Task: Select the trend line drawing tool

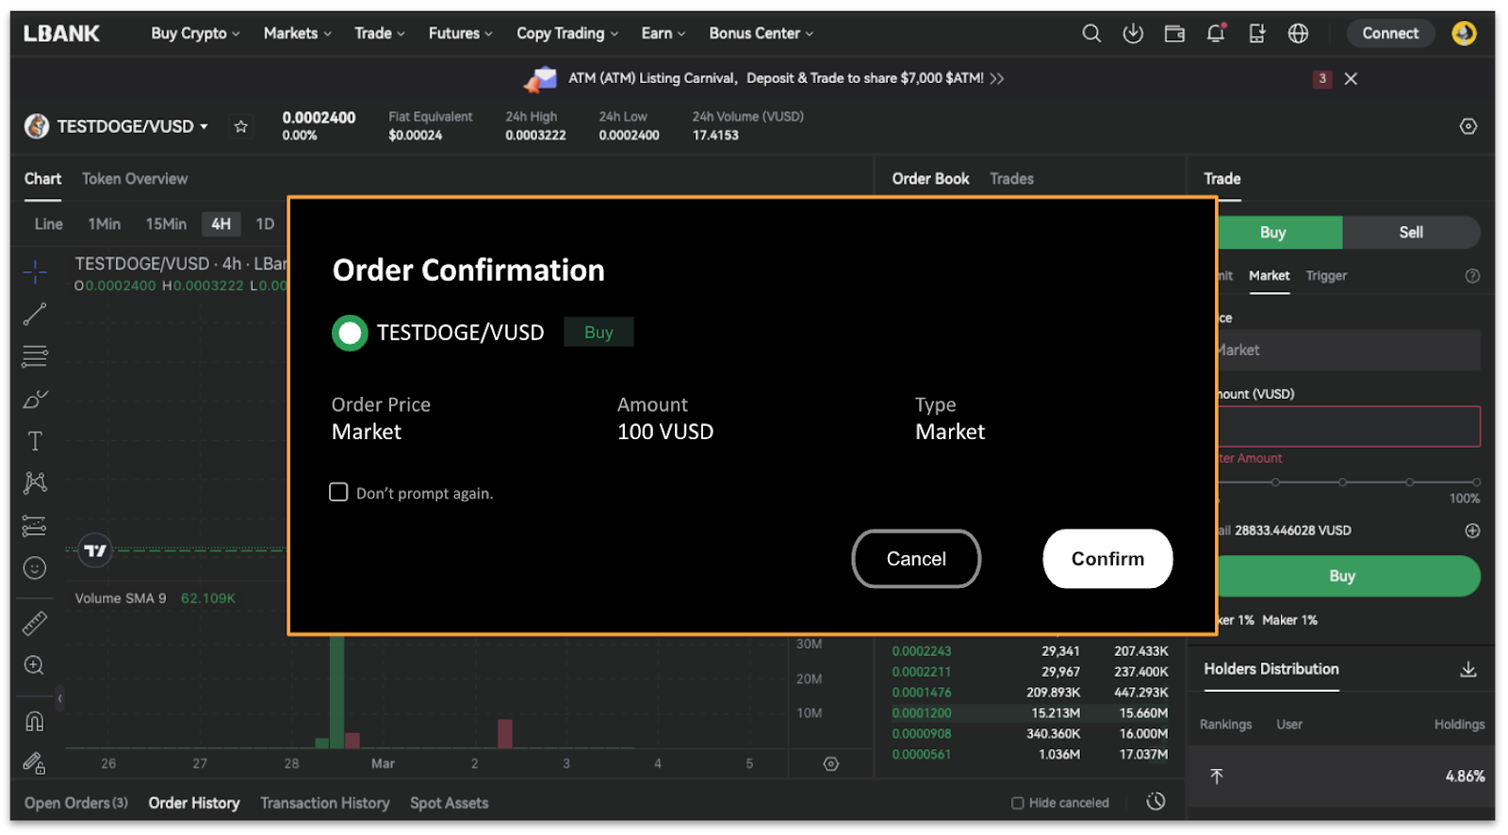Action: (35, 315)
